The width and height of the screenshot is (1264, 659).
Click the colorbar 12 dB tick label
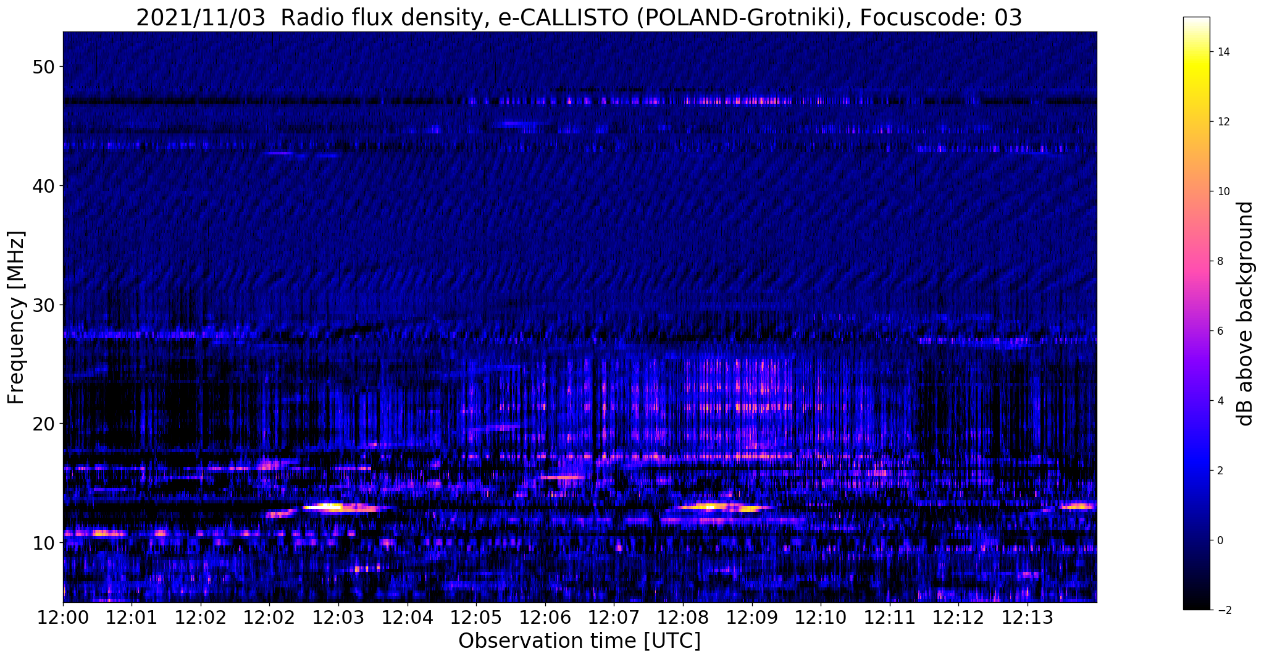pyautogui.click(x=1223, y=122)
